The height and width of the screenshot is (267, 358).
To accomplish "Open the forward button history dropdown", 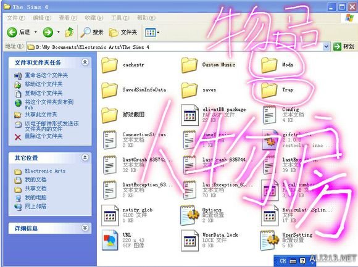I will click(58, 32).
